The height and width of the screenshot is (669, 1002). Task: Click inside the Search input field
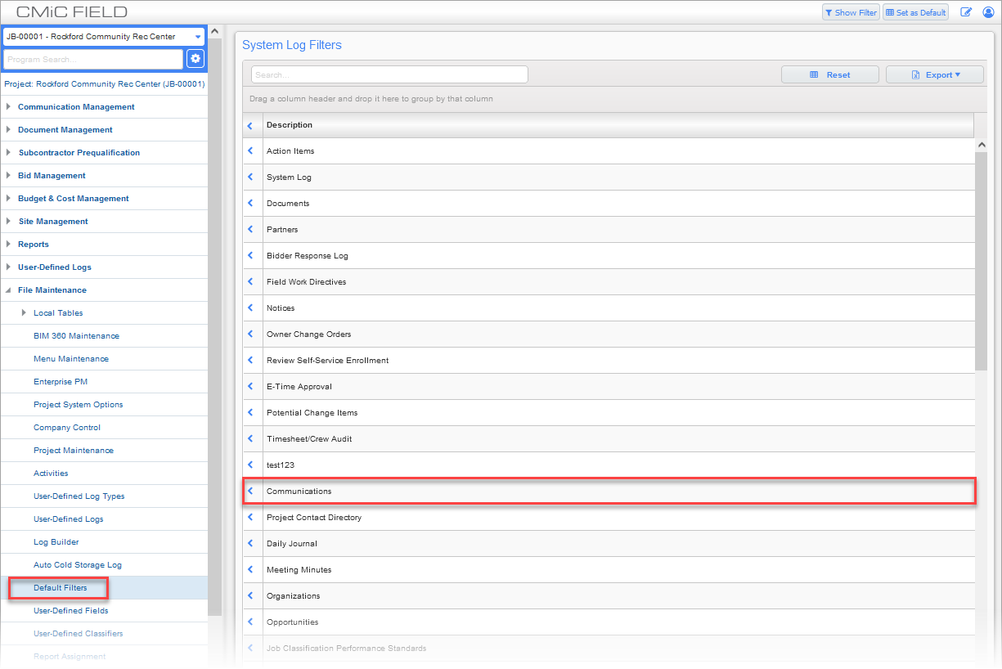pyautogui.click(x=389, y=74)
